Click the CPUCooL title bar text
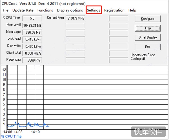Image resolution: width=169 pixels, height=140 pixels. [44, 4]
